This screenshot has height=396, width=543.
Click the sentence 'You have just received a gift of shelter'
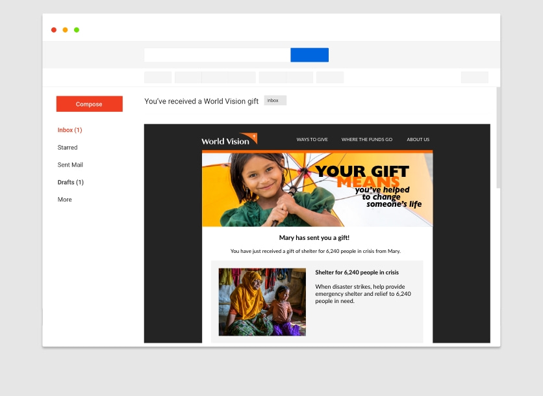point(316,251)
